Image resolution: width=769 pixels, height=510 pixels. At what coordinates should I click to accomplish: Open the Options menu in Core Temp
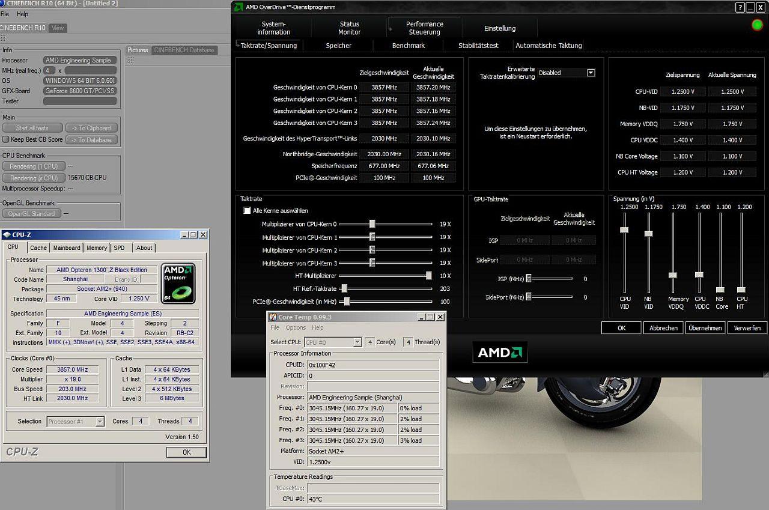[296, 328]
